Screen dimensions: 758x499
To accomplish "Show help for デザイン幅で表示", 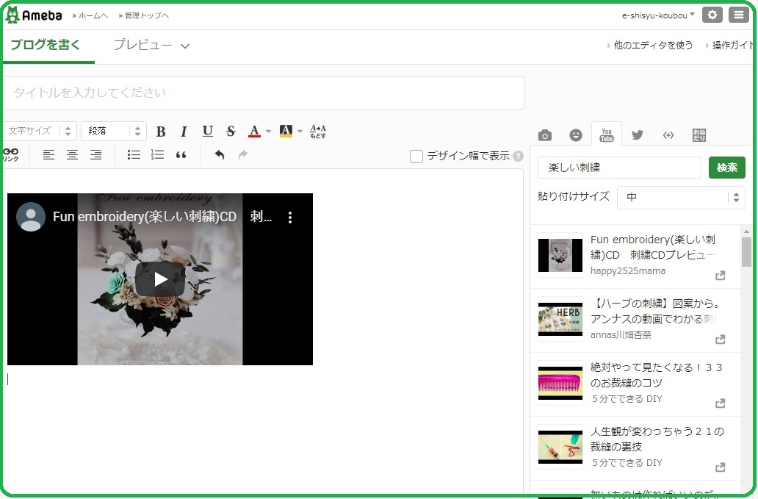I will [x=519, y=157].
